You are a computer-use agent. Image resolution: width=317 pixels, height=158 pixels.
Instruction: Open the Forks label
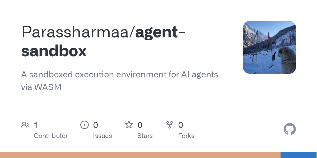point(186,136)
